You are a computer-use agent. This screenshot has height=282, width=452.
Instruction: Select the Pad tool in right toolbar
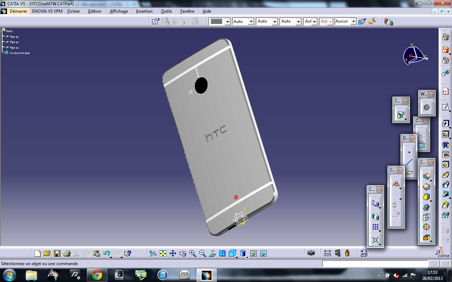point(446,124)
